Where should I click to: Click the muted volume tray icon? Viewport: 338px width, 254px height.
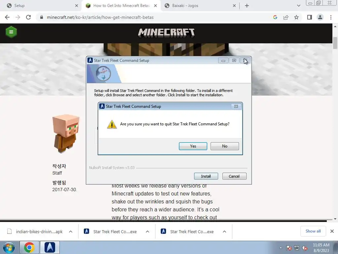click(305, 248)
